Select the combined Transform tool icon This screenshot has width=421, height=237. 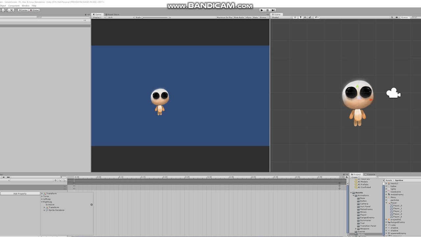click(6, 10)
